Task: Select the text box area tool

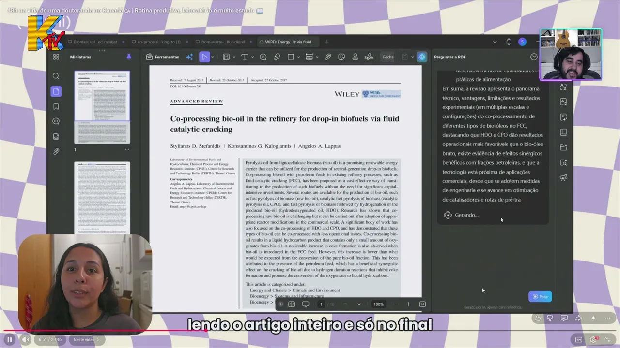Action: pyautogui.click(x=226, y=57)
